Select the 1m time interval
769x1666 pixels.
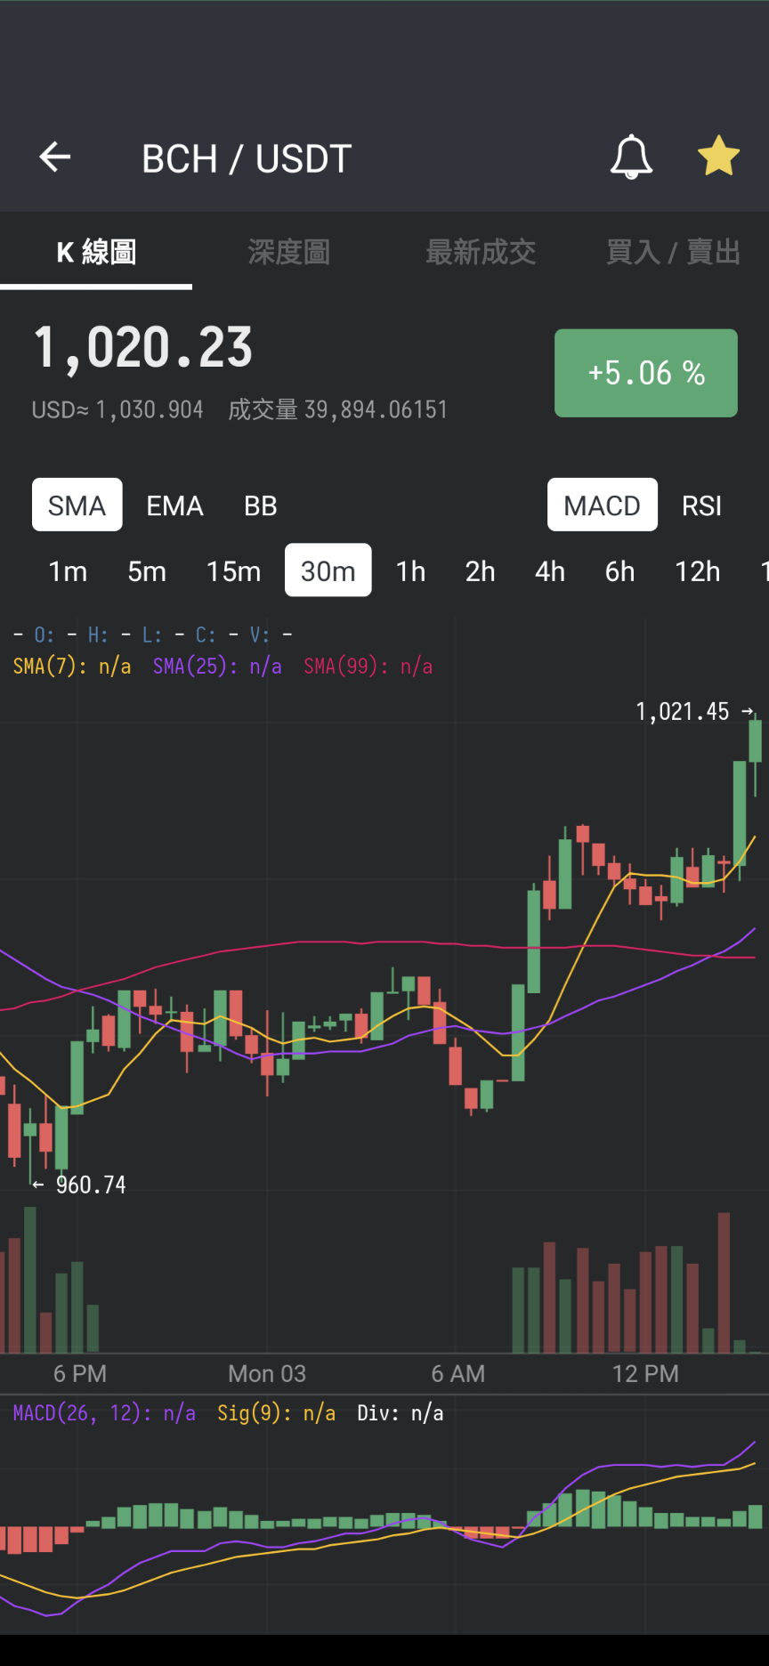[x=68, y=570]
